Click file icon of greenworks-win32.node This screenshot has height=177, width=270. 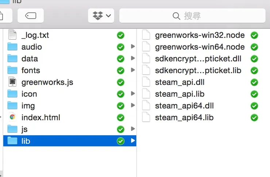click(146, 35)
